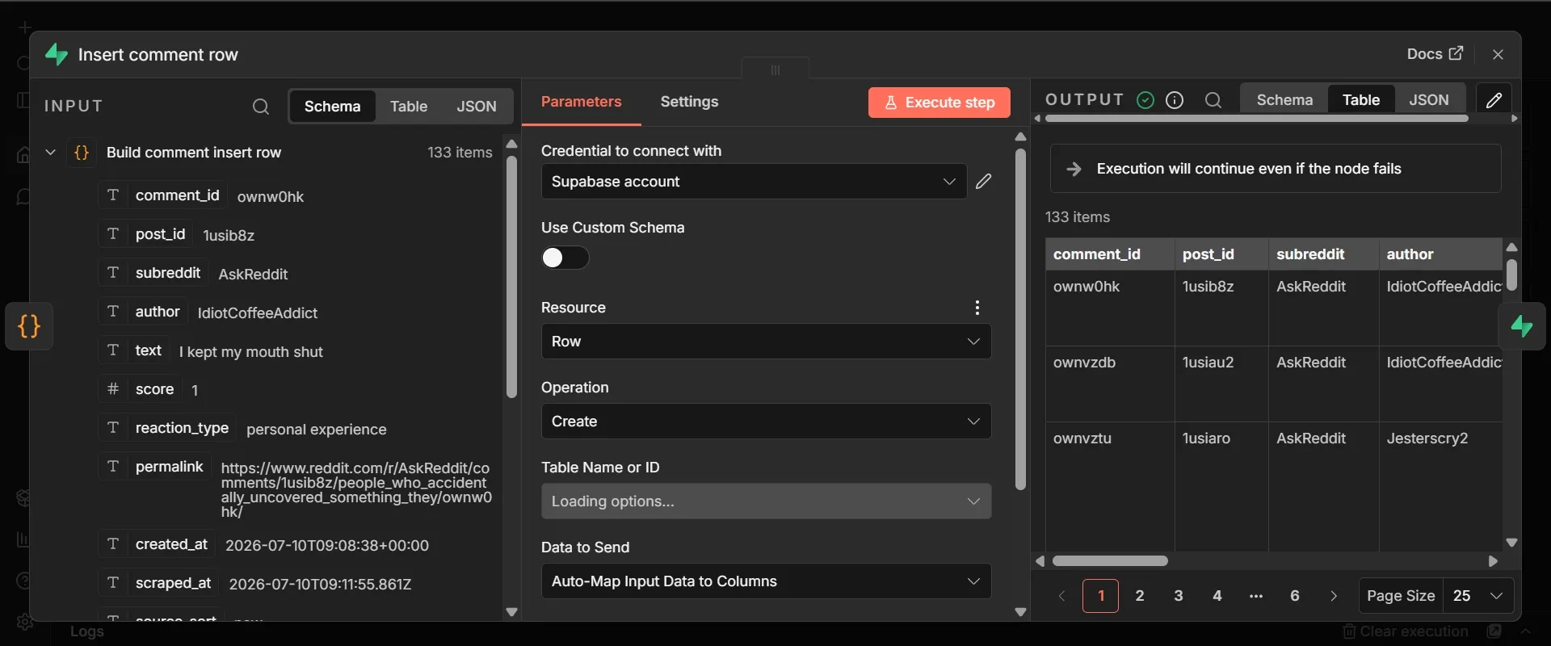Go to previous output page arrow
The width and height of the screenshot is (1551, 646).
click(x=1061, y=596)
